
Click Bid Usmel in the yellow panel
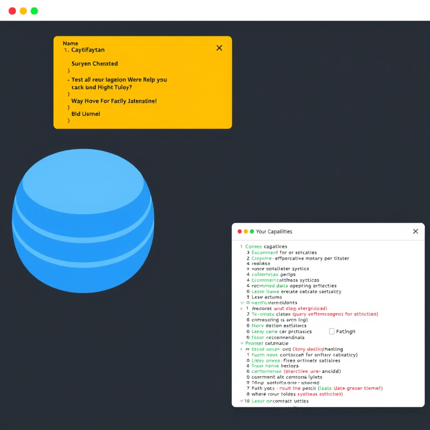pyautogui.click(x=86, y=114)
